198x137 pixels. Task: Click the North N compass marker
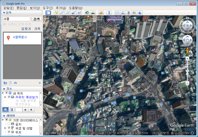coord(187,18)
